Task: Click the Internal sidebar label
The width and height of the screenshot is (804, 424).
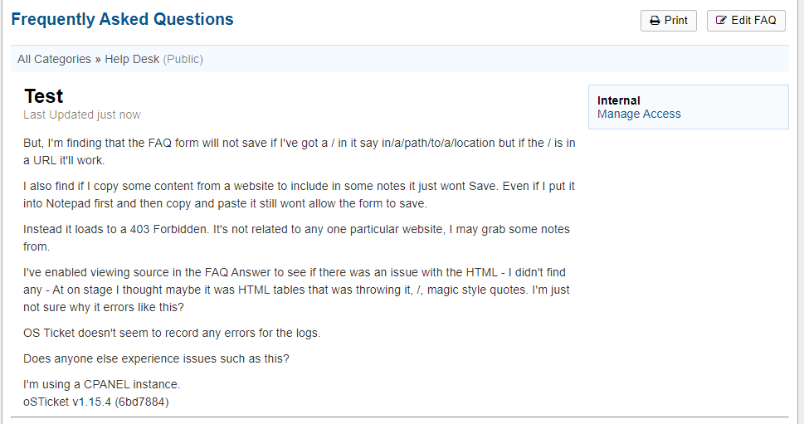Action: [619, 100]
